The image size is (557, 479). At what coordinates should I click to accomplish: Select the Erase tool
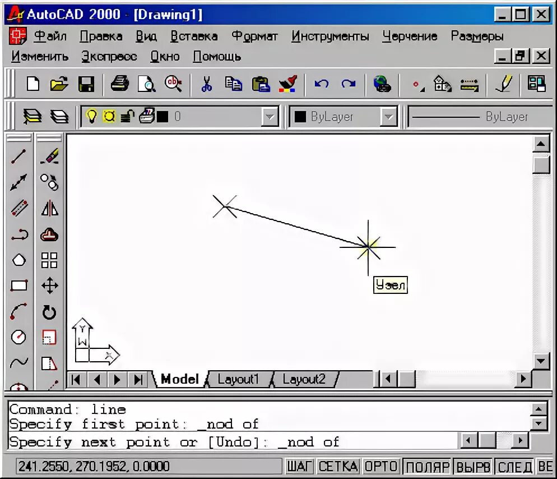[x=49, y=156]
